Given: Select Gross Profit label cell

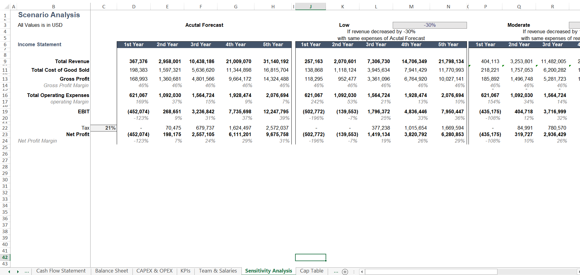Looking at the screenshot, I should tap(74, 79).
